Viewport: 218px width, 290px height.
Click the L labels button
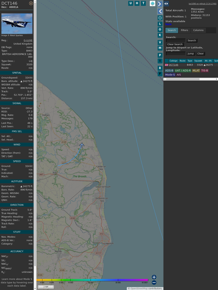click(160, 24)
